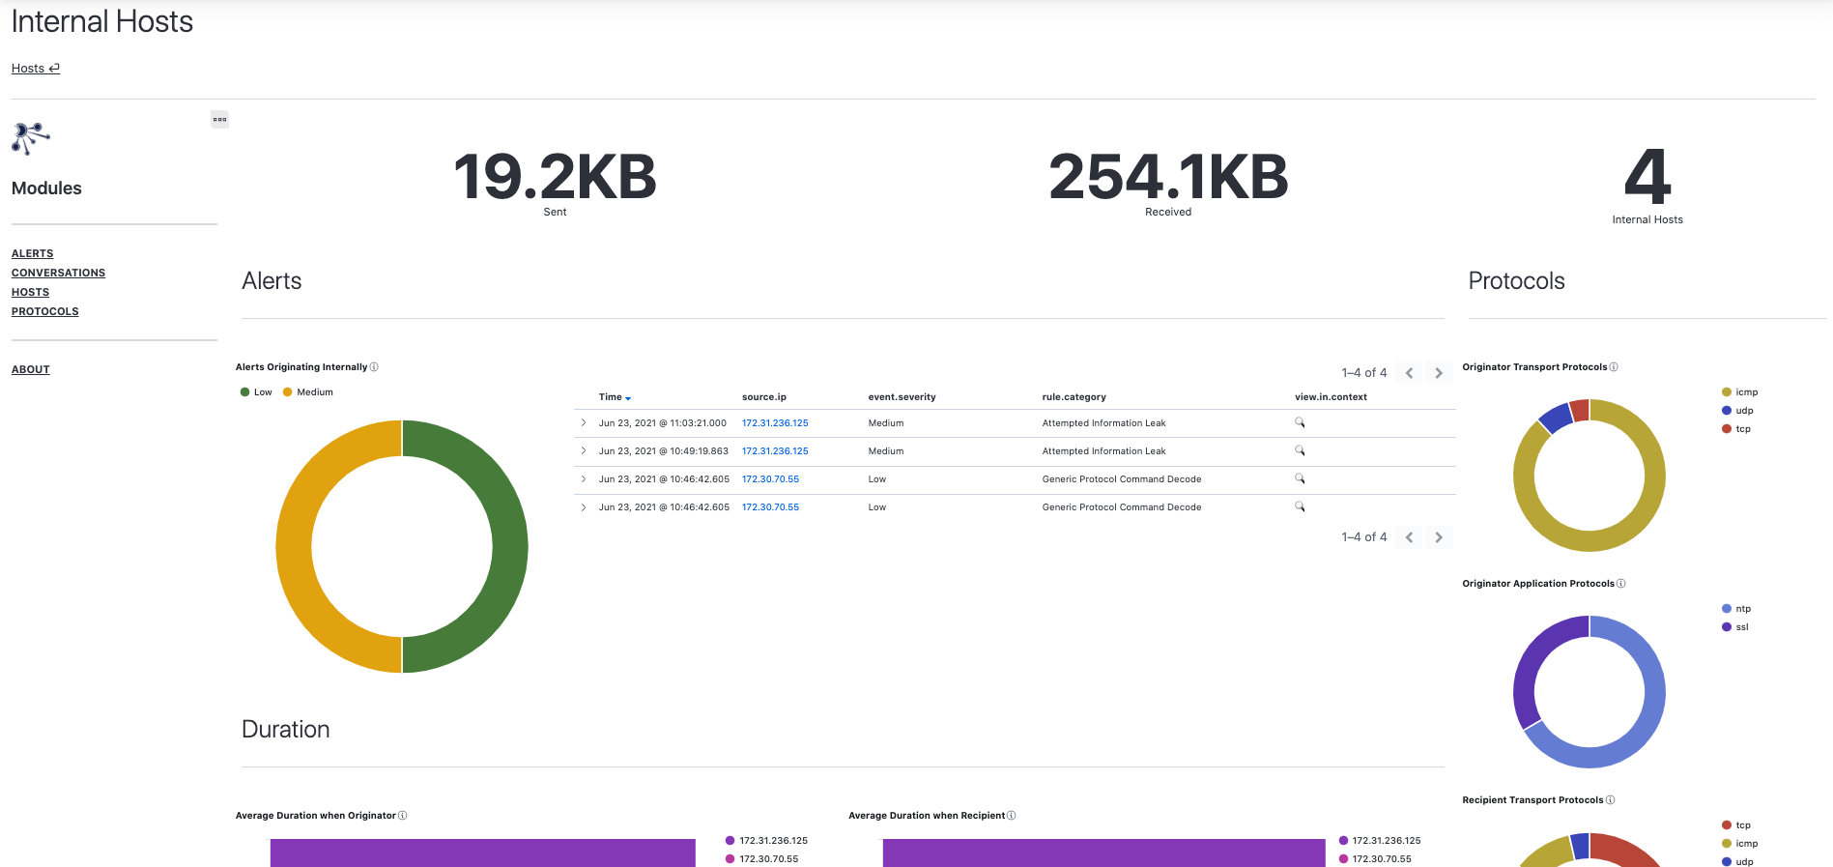This screenshot has height=867, width=1833.
Task: Go to next page above alerts table
Action: pyautogui.click(x=1439, y=373)
